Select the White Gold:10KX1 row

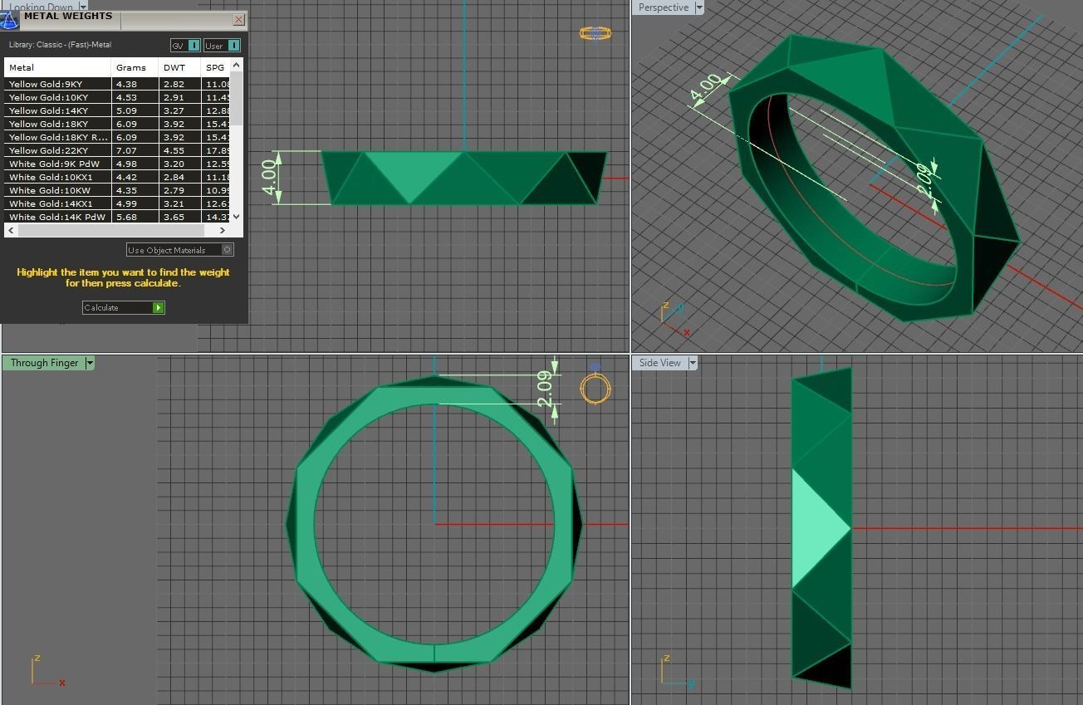point(117,177)
